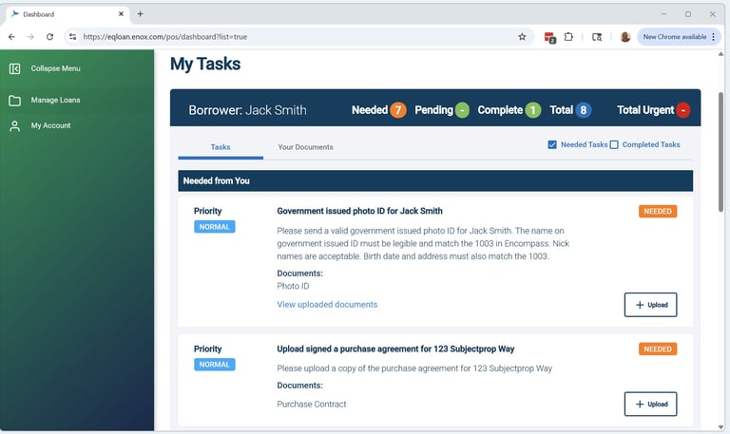The image size is (730, 434).
Task: Go back with the browser back arrow
Action: [11, 37]
